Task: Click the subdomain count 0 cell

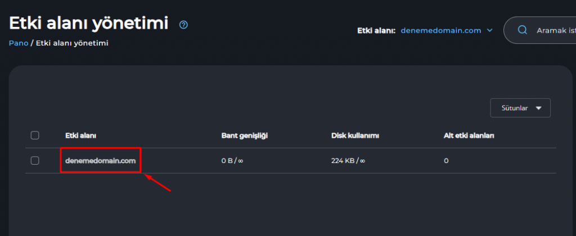Action: point(446,160)
